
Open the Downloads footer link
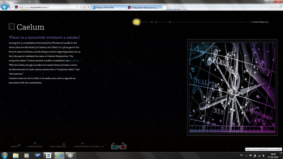pyautogui.click(x=35, y=146)
